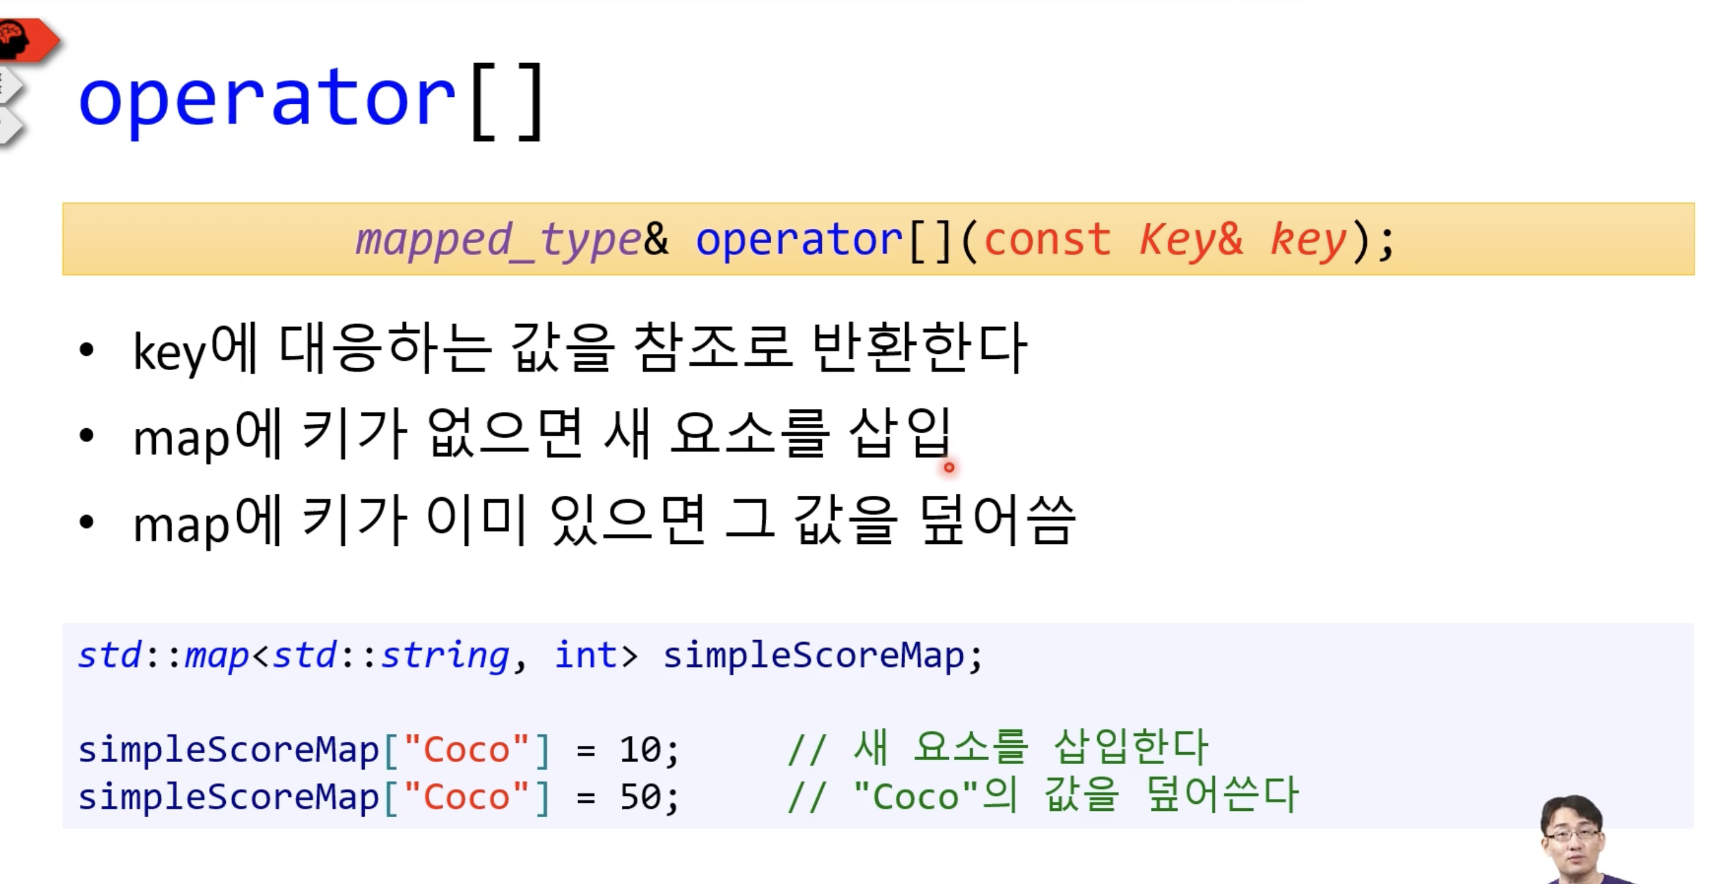The width and height of the screenshot is (1724, 884).
Task: Click the presenter webcam thumbnail
Action: pos(1574,841)
